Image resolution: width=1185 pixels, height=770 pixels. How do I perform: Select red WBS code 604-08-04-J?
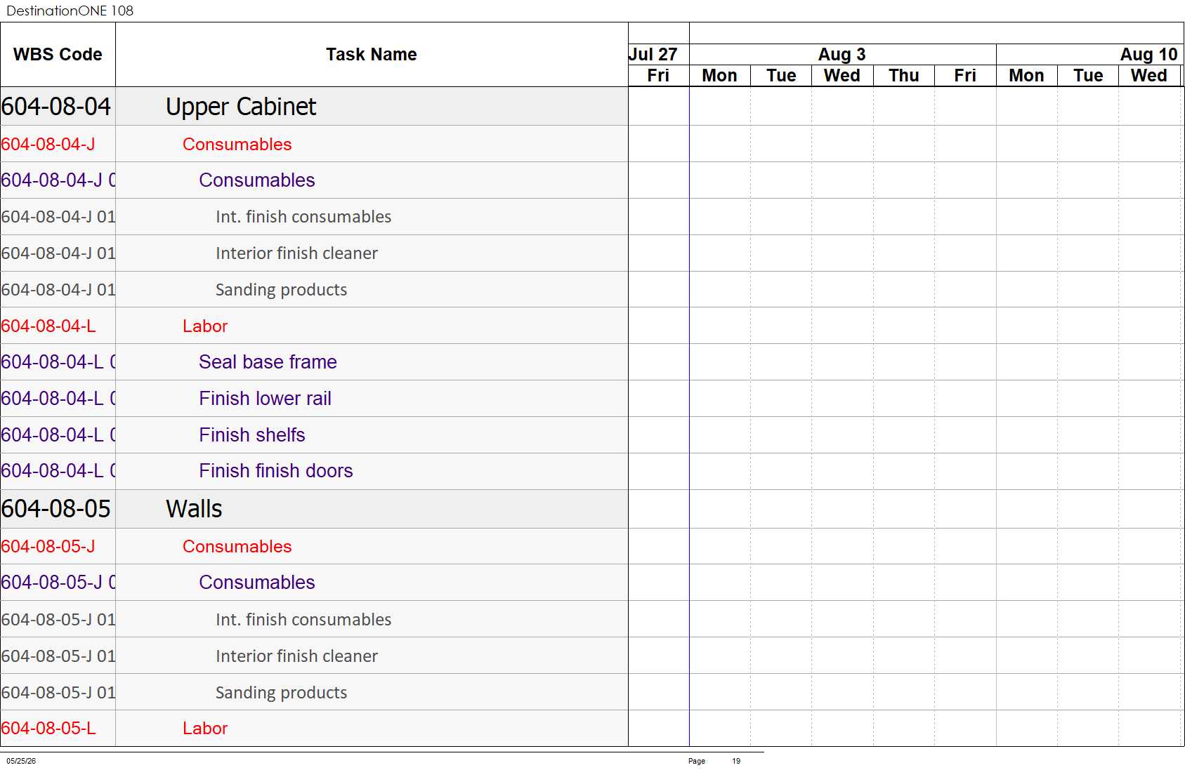tap(48, 145)
